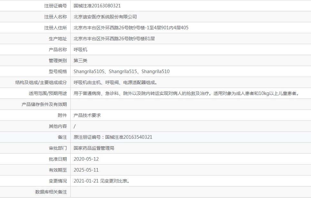
Task: Select the 适用范围/预期用途 label
Action: pos(48,93)
